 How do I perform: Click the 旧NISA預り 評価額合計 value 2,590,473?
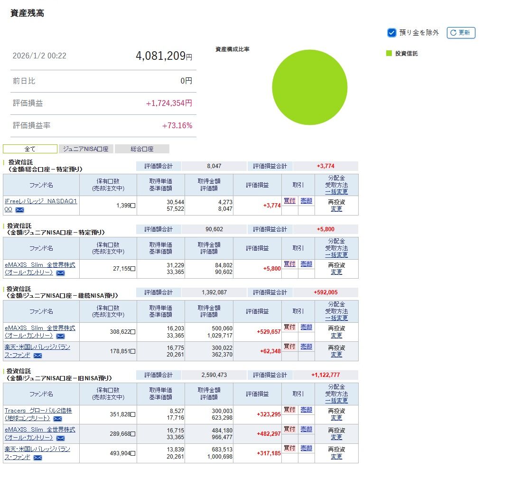[214, 375]
